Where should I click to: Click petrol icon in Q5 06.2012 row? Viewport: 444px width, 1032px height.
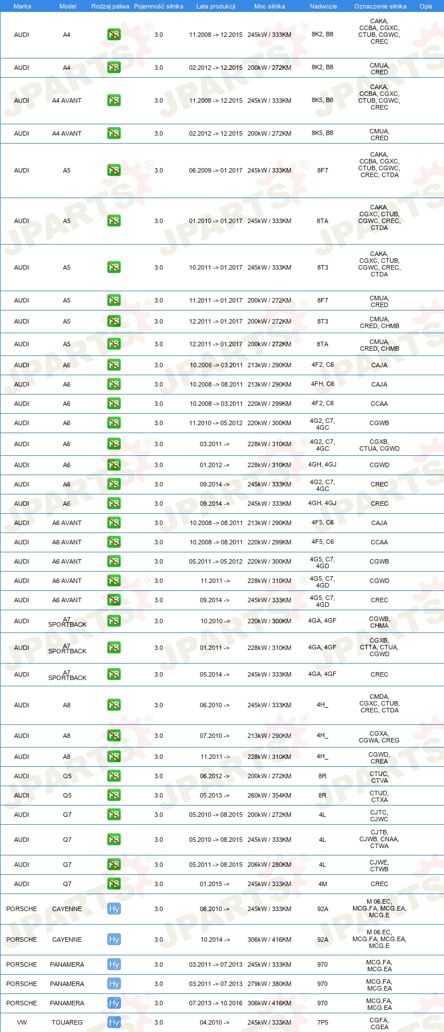click(114, 776)
